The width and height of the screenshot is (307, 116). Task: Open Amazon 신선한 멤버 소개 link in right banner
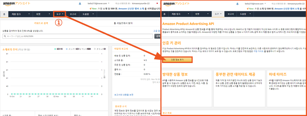pyautogui.click(x=287, y=9)
